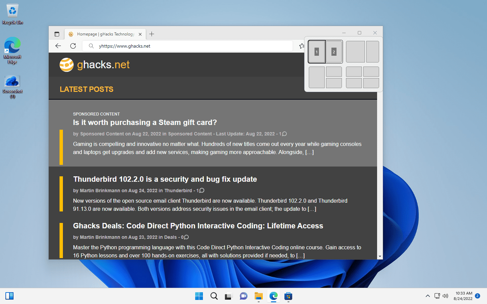The width and height of the screenshot is (487, 304).
Task: Open Task View from the taskbar
Action: pos(229,296)
